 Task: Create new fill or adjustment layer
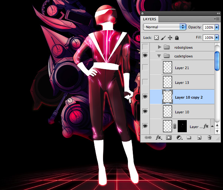tap(179, 137)
